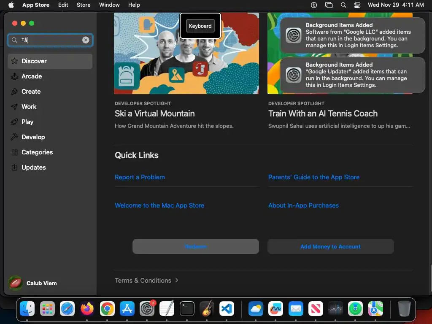
Task: Open the App Store menu
Action: 36,5
